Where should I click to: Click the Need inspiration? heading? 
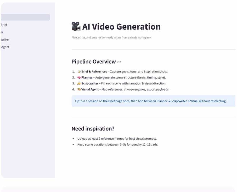coord(93,129)
